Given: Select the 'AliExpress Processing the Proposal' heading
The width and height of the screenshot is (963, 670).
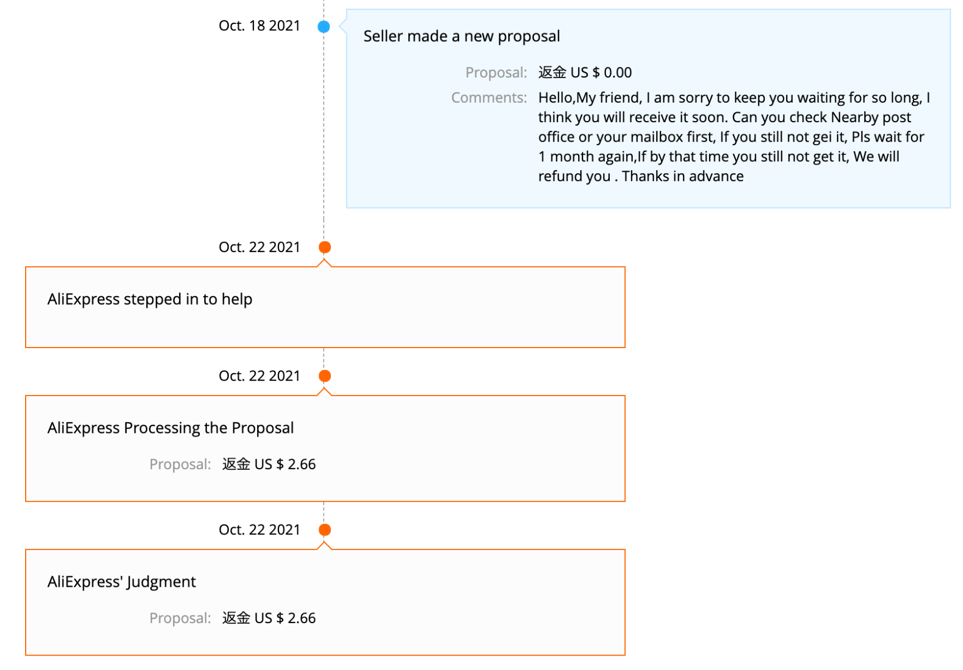Looking at the screenshot, I should pos(170,428).
